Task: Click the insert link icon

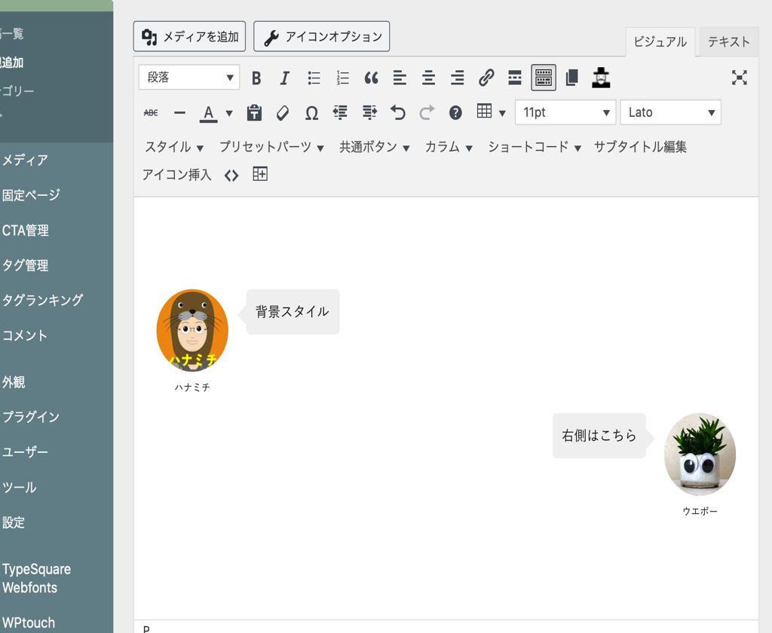Action: 486,78
